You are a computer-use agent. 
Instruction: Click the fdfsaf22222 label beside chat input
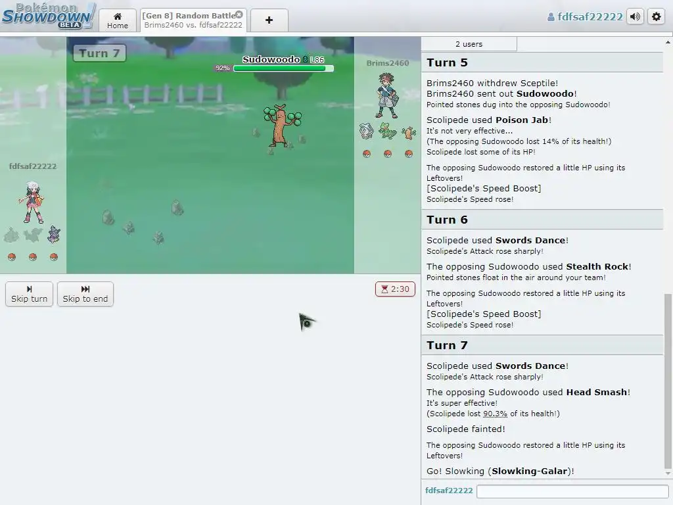pos(449,491)
